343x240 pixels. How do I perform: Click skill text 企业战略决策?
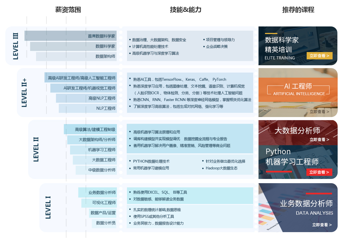pyautogui.click(x=217, y=47)
